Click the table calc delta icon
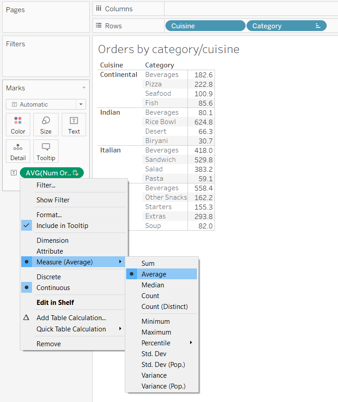The image size is (338, 402). coord(26,317)
